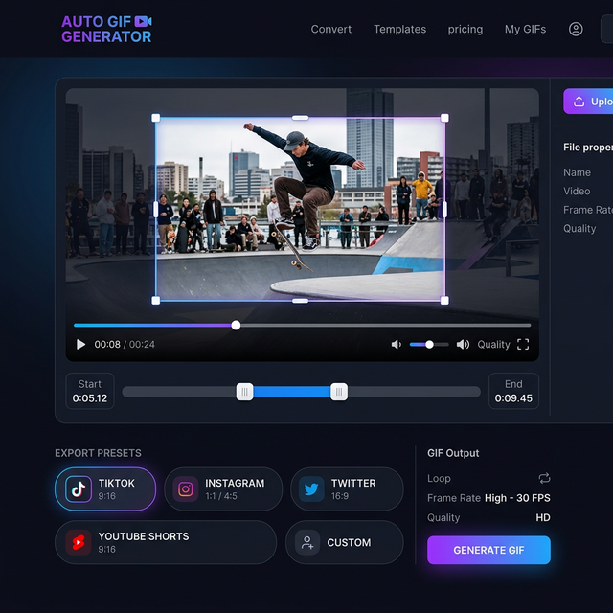Viewport: 613px width, 613px height.
Task: Go to the pricing page
Action: tap(465, 30)
